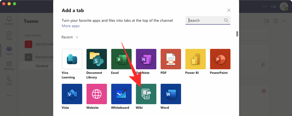Close the Add a tab dialog
The width and height of the screenshot is (292, 116).
pos(229,10)
